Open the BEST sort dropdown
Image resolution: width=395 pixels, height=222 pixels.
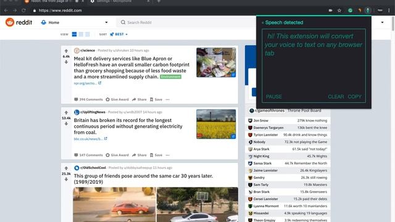(118, 35)
